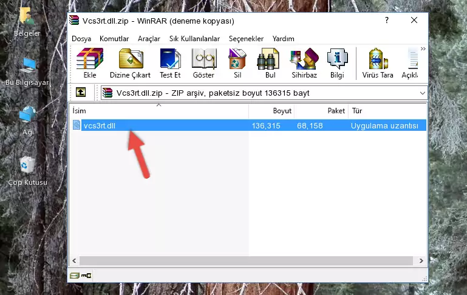Go up one folder level

[81, 93]
